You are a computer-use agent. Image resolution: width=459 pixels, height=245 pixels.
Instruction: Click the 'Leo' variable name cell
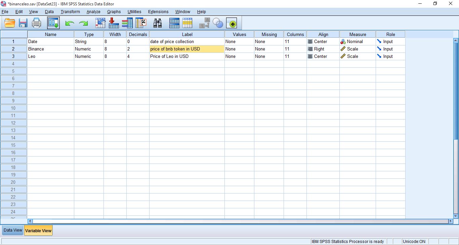(51, 57)
